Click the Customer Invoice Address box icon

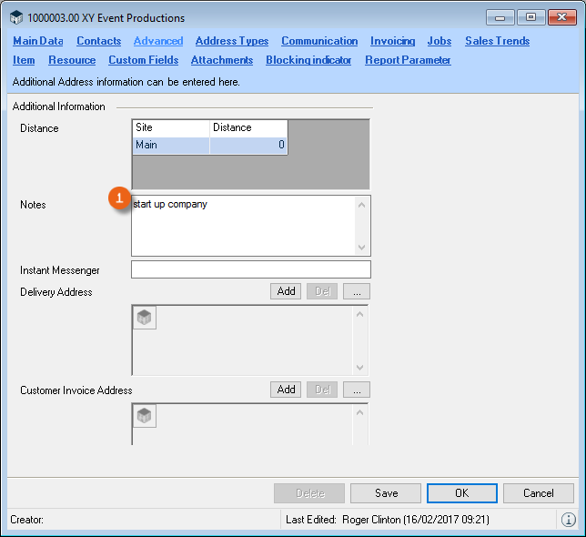point(145,416)
